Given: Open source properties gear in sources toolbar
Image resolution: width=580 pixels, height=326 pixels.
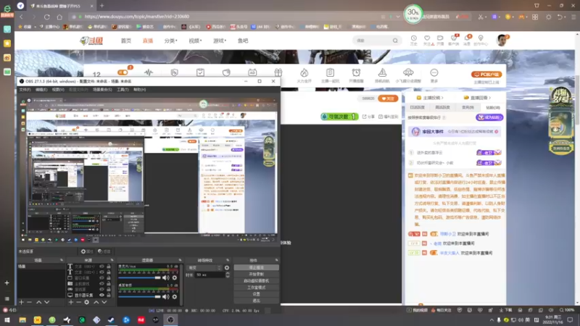Looking at the screenshot, I should pos(86,302).
